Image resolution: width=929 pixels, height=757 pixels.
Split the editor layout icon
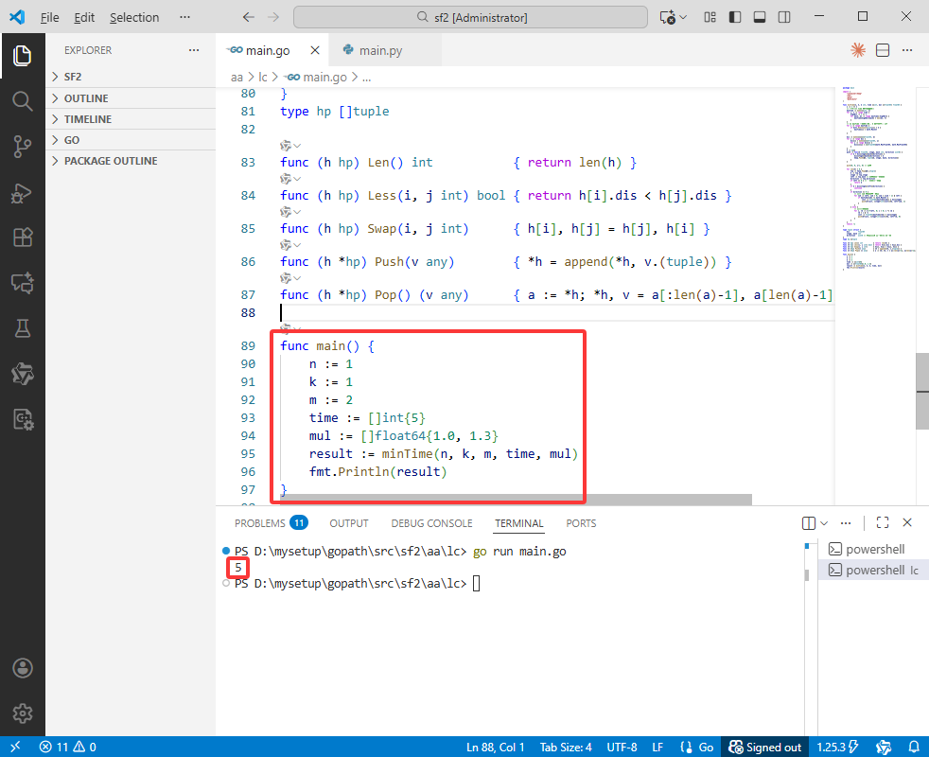pos(883,50)
